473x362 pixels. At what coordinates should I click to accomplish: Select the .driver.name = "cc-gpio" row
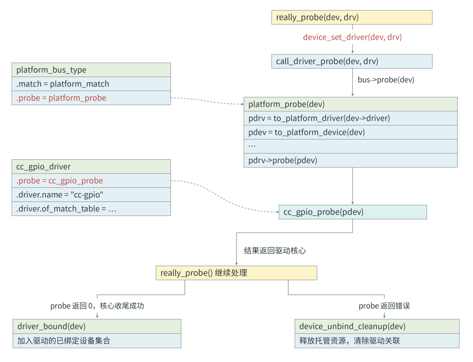pyautogui.click(x=91, y=195)
